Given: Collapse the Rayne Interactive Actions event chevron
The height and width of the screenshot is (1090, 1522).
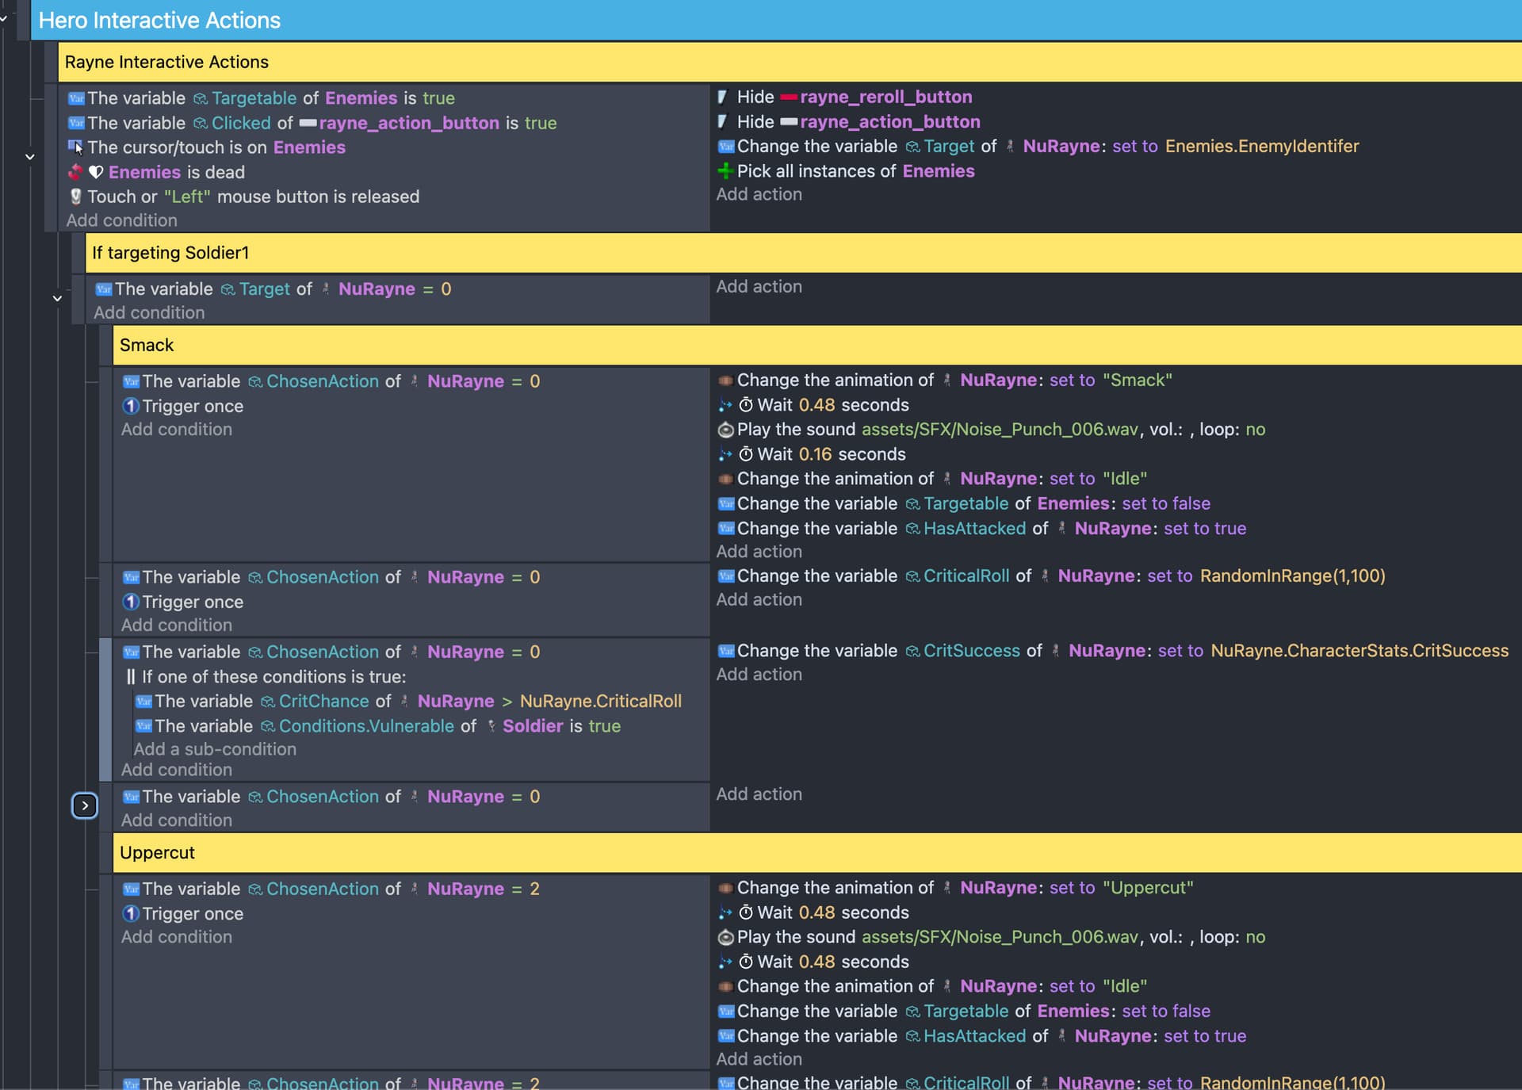Looking at the screenshot, I should pyautogui.click(x=30, y=157).
